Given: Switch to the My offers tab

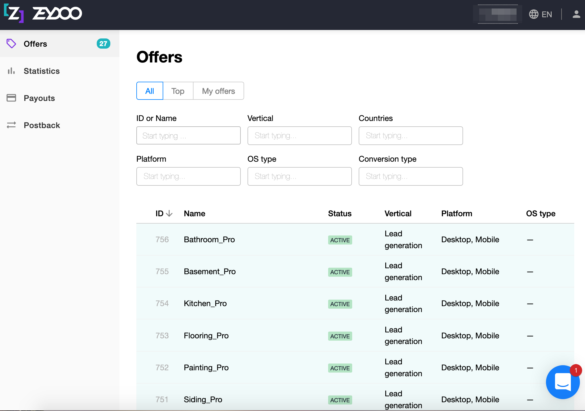Looking at the screenshot, I should pyautogui.click(x=218, y=91).
